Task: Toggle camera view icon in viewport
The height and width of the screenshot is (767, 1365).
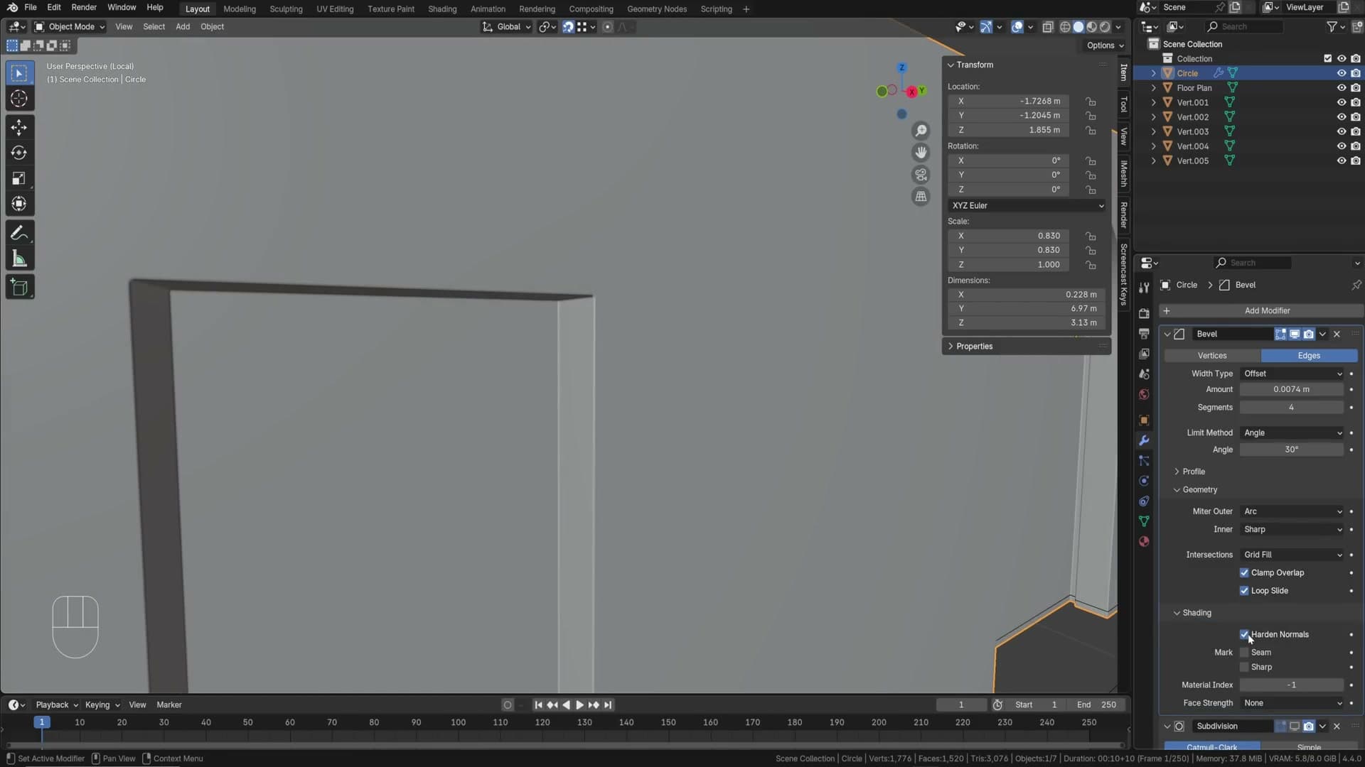Action: [921, 174]
